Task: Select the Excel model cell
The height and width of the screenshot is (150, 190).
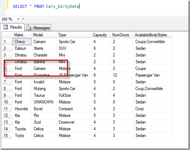Action: click(44, 109)
